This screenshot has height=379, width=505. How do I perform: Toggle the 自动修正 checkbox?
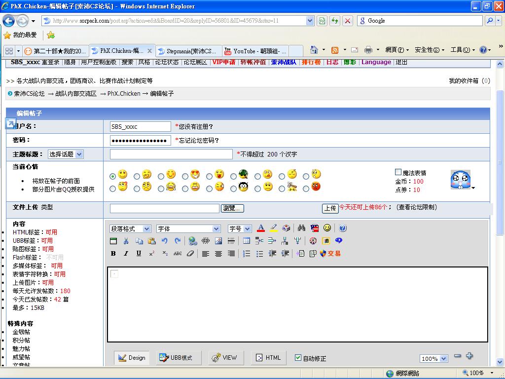[298, 358]
